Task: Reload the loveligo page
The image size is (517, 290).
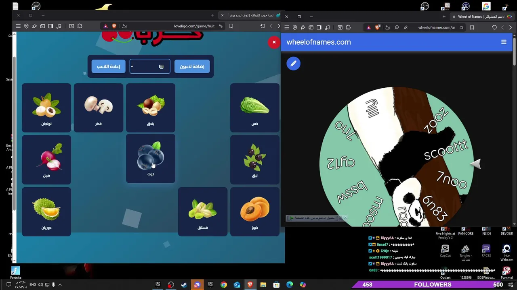Action: click(263, 26)
